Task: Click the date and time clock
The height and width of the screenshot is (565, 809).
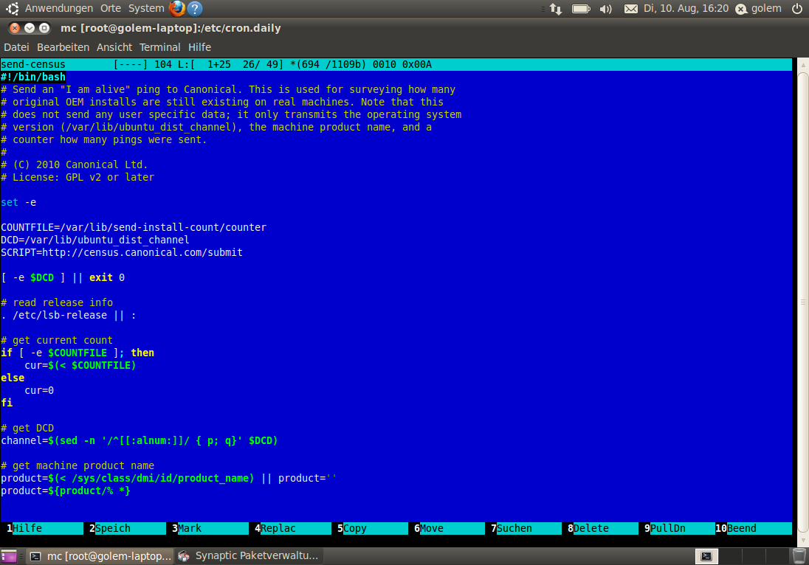Action: point(686,8)
